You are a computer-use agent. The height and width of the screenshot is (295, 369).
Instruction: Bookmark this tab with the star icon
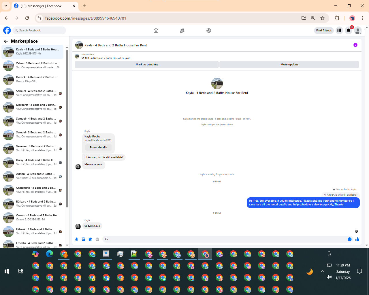322,18
